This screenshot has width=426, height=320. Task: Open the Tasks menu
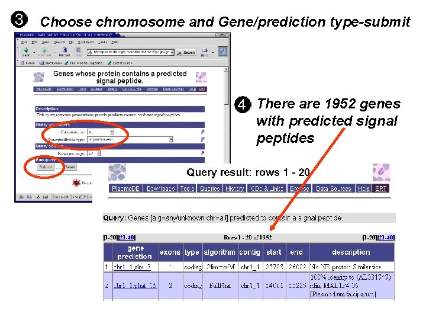click(x=103, y=42)
